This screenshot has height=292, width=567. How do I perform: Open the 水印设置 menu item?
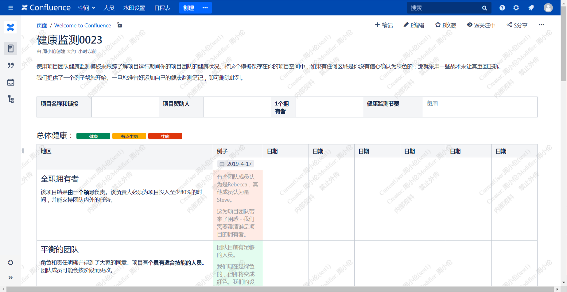pos(134,8)
